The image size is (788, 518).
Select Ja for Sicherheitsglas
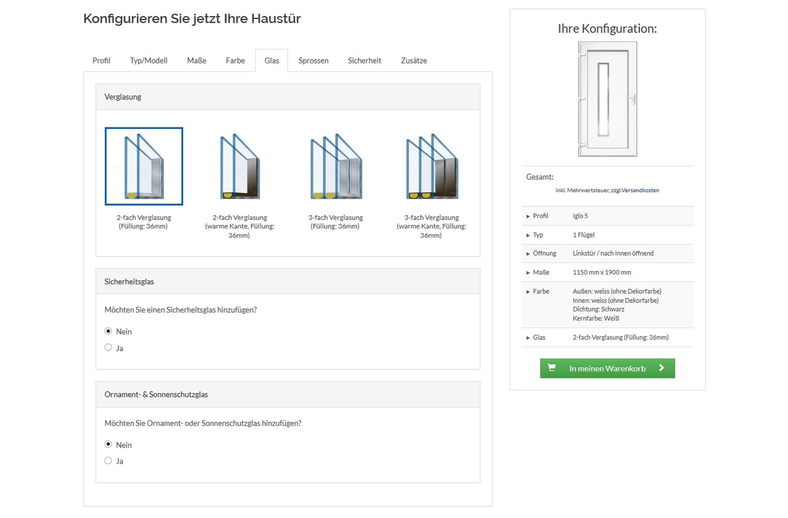[x=108, y=348]
